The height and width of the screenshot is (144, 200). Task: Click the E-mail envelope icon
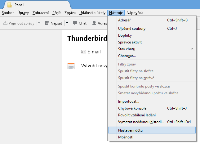[x=83, y=52]
